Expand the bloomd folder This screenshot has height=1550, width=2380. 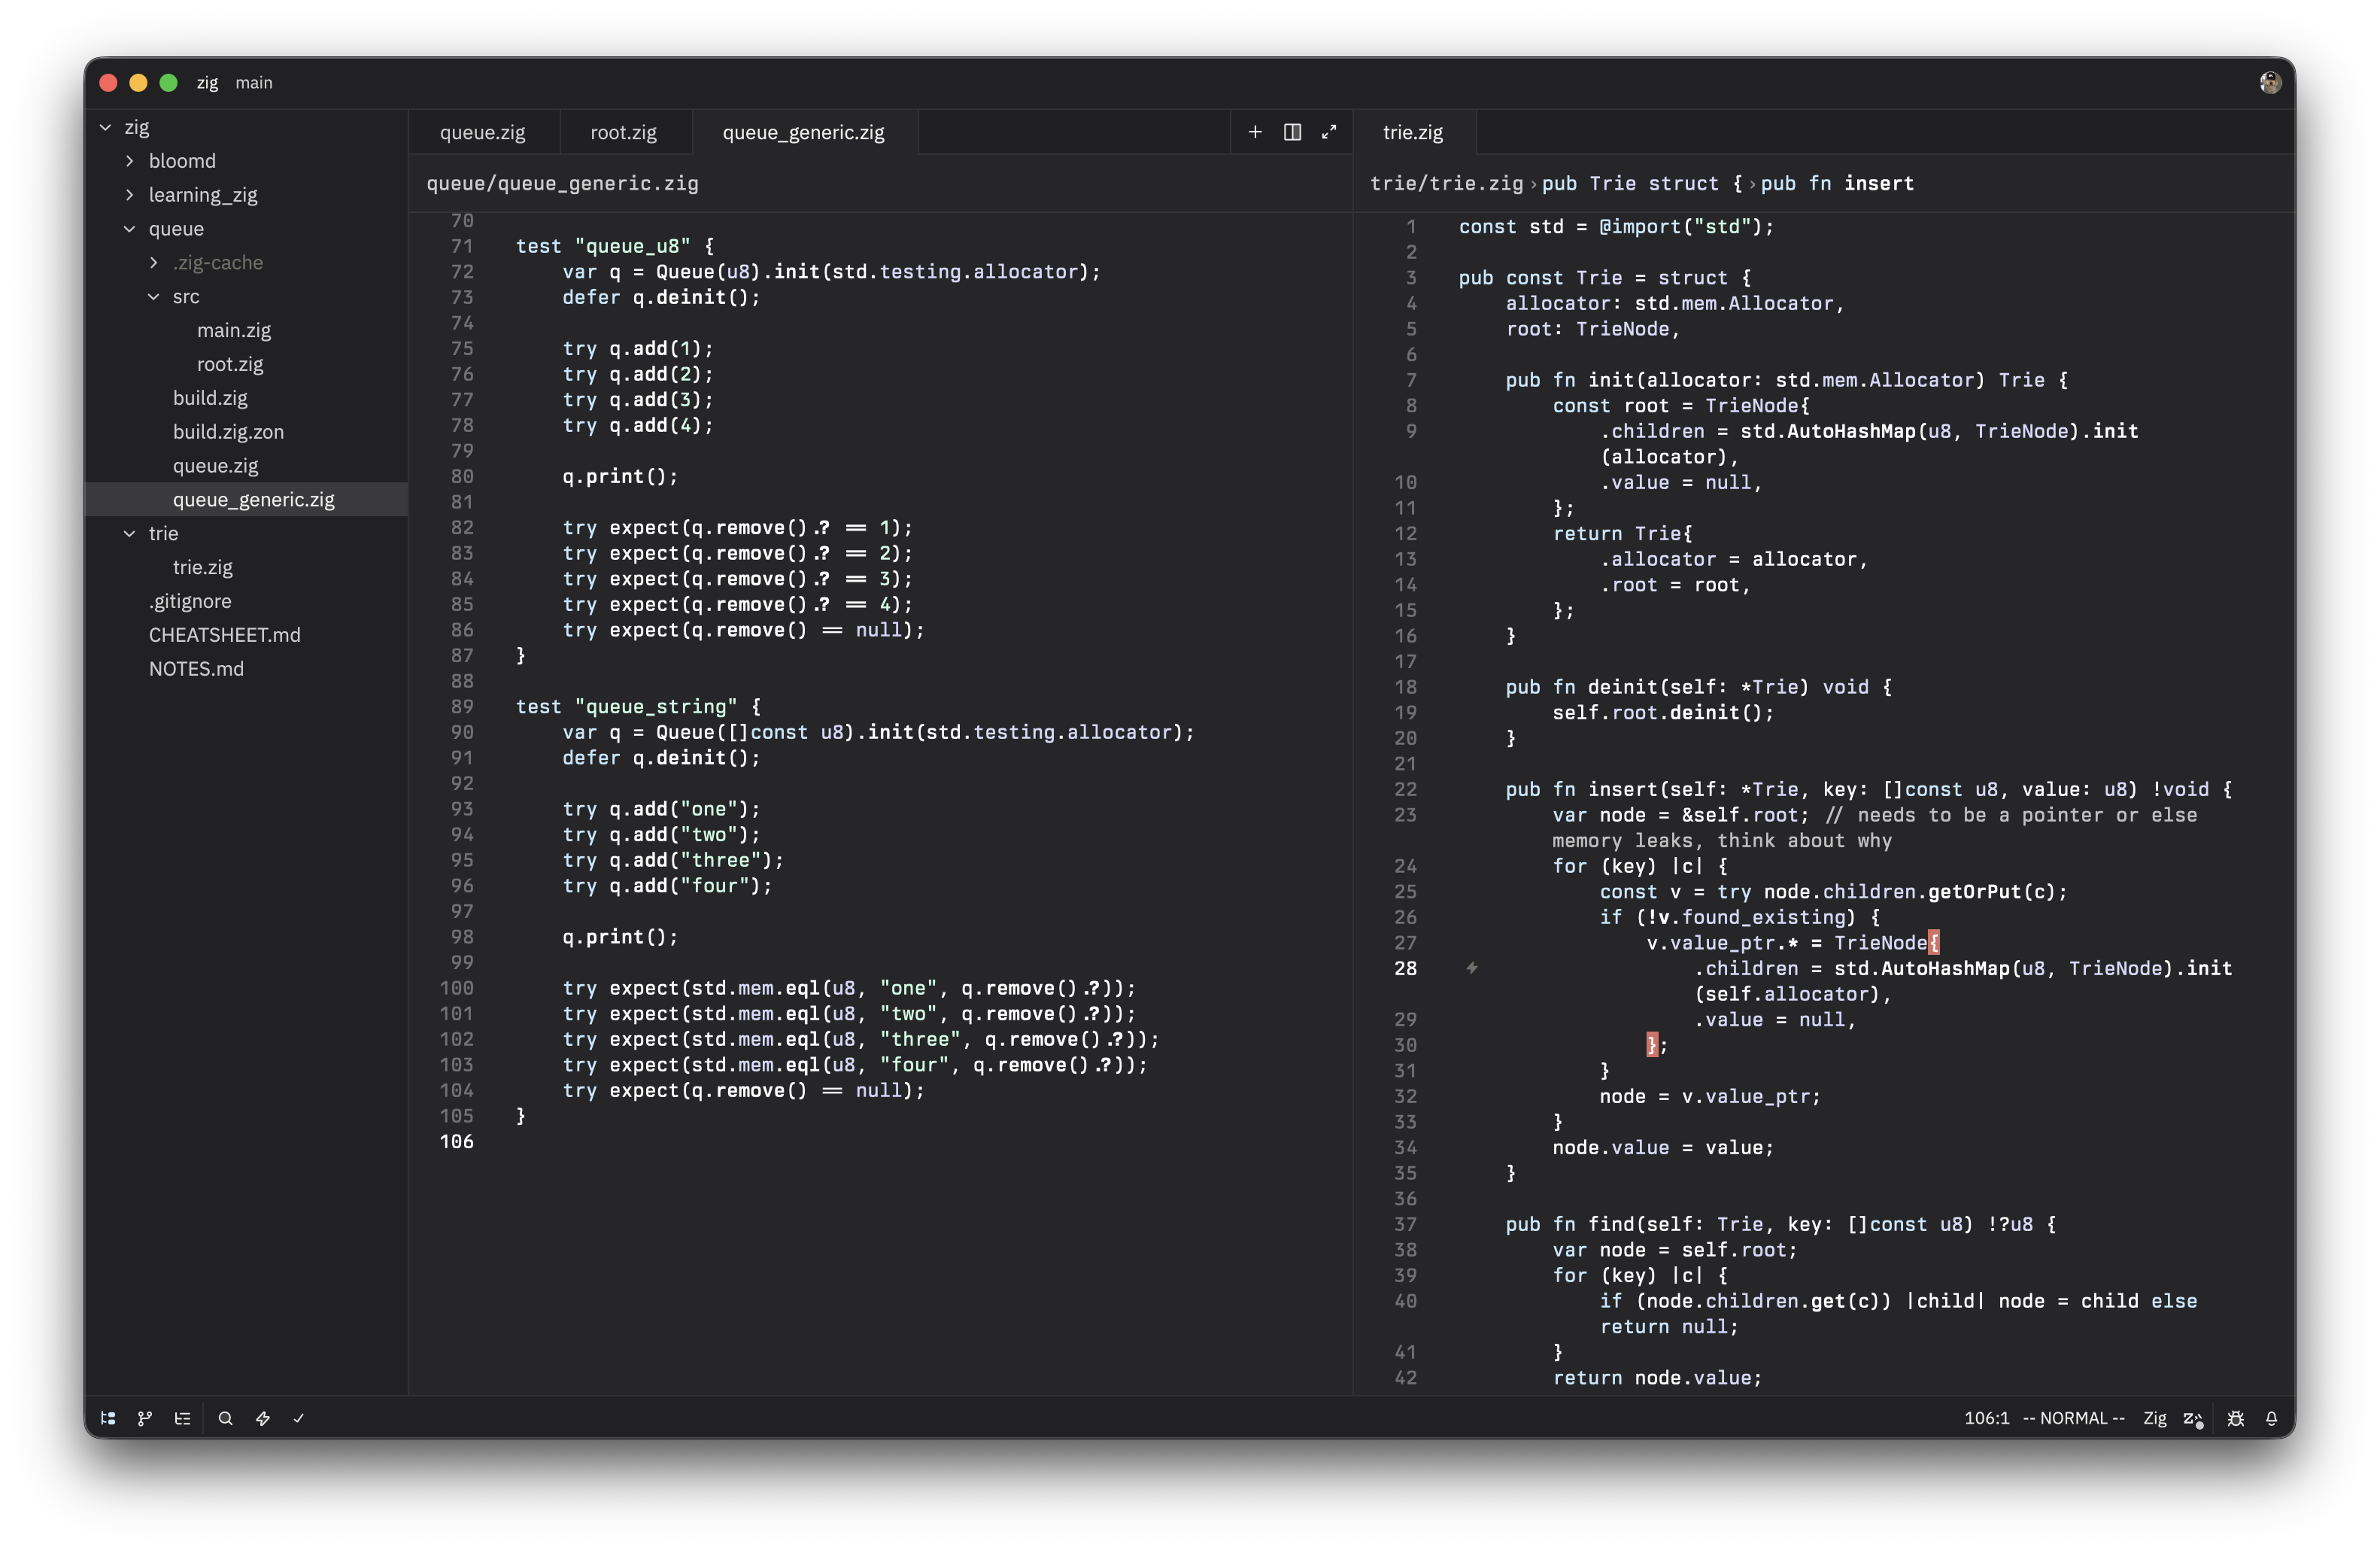click(182, 161)
